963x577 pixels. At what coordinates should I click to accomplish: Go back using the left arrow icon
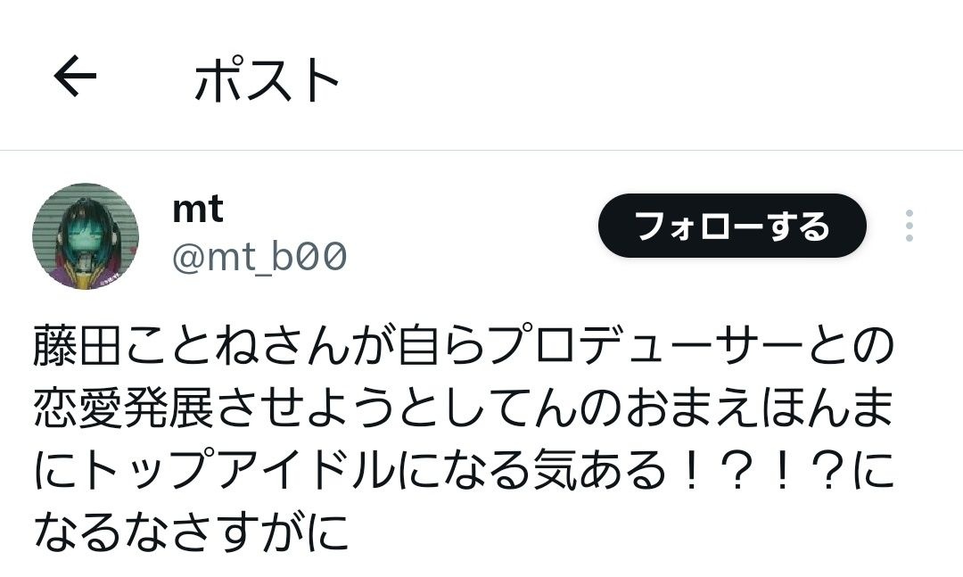(75, 76)
